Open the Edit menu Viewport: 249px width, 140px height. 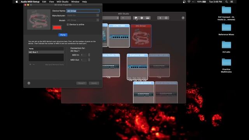[44, 2]
